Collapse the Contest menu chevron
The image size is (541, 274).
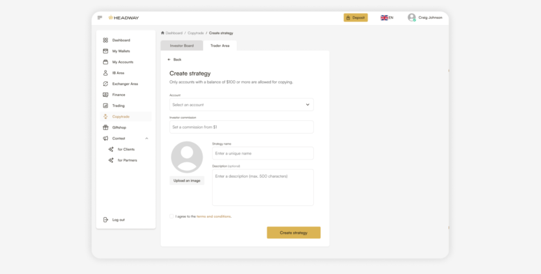tap(146, 138)
